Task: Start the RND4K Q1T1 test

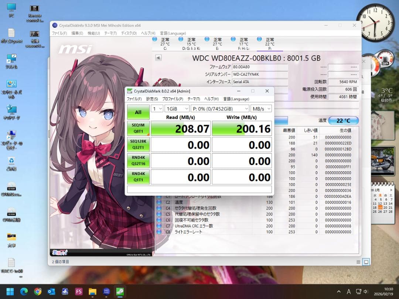Action: coord(138,177)
